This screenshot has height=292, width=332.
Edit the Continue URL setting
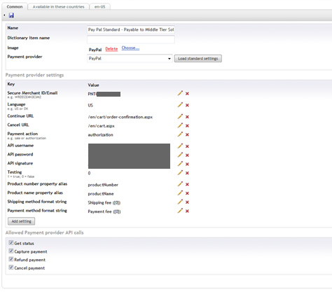[180, 116]
